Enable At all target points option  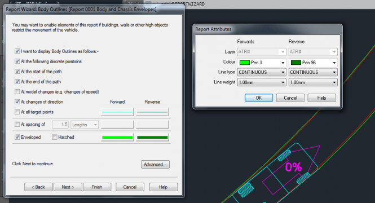point(17,112)
